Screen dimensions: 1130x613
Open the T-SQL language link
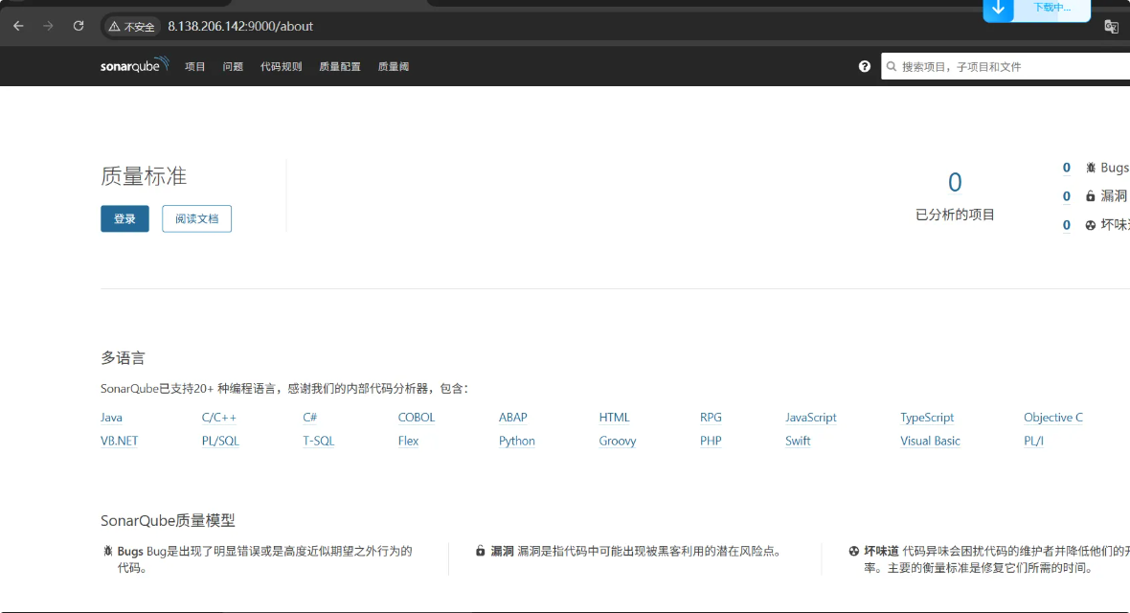[319, 441]
